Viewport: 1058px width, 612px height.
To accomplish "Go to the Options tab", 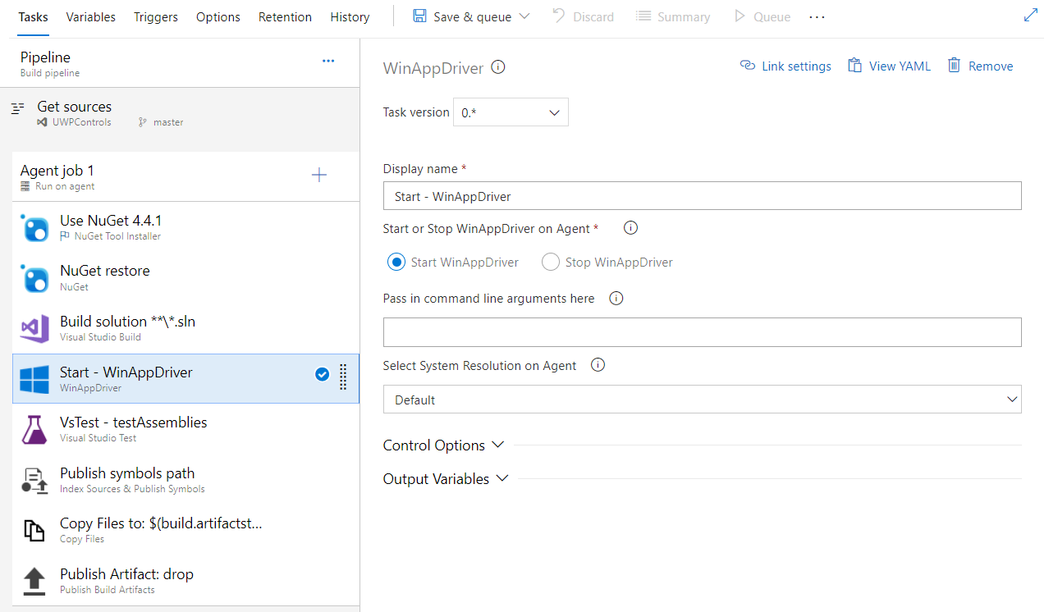I will click(218, 16).
